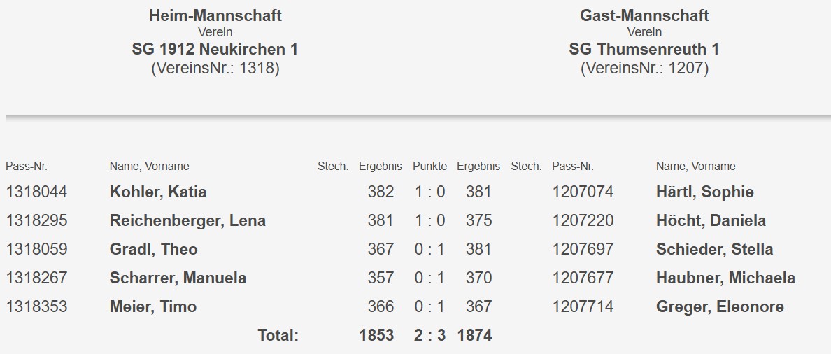Click on Höcht, Daniela
The image size is (831, 354).
(x=711, y=221)
